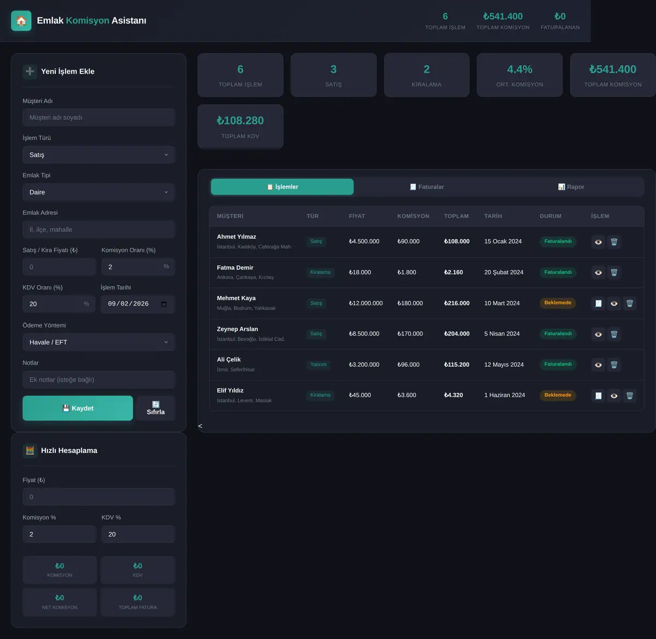Delete the Zeynep Arslan transaction
Image resolution: width=656 pixels, height=639 pixels.
click(x=614, y=334)
